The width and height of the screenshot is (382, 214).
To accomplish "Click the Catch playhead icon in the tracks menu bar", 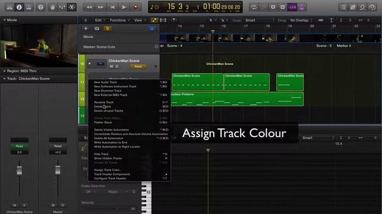I will point(174,20).
